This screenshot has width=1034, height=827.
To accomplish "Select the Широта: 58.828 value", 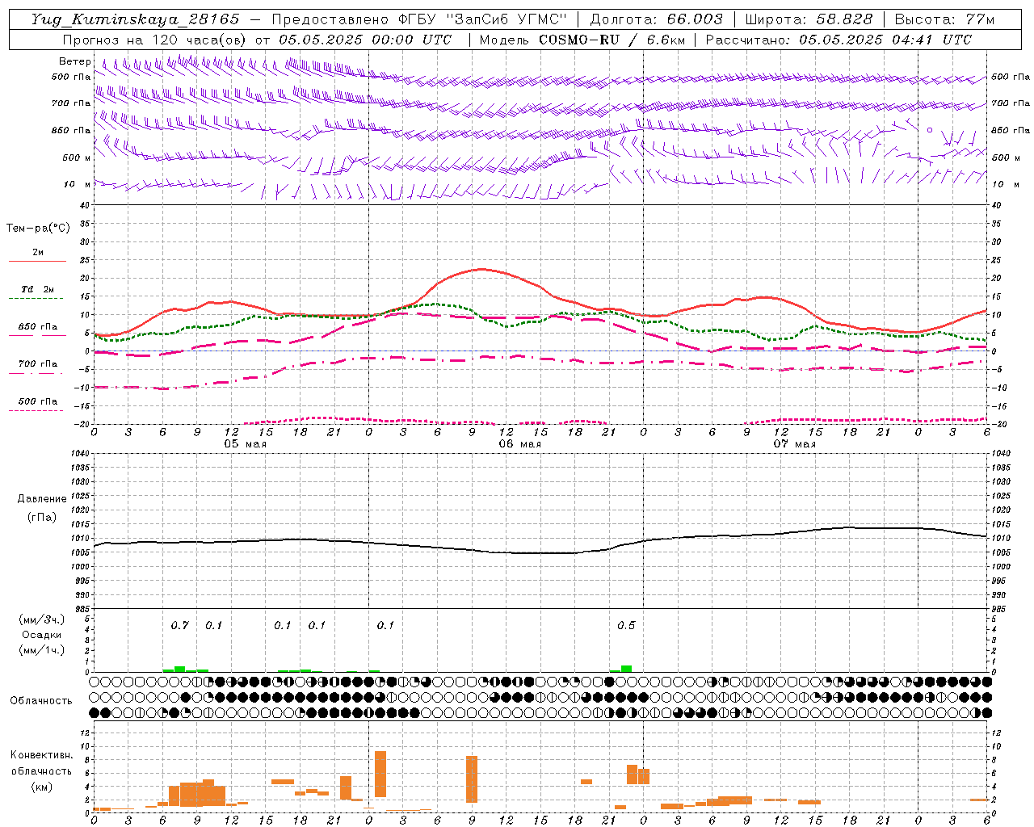I will coord(809,19).
